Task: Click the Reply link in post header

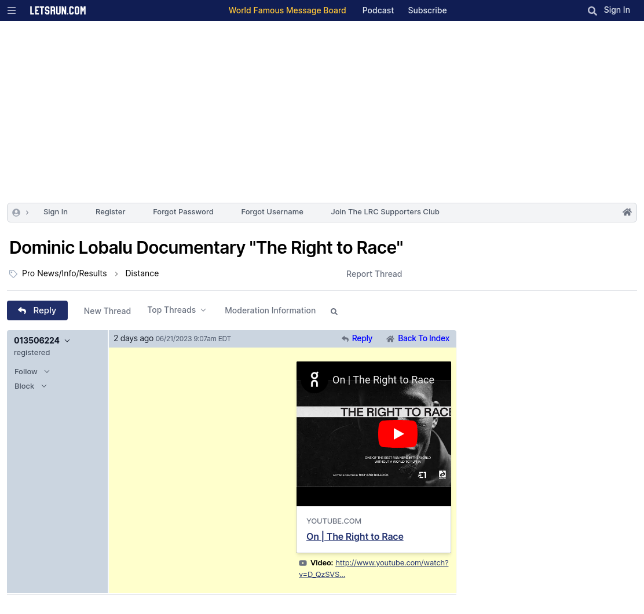Action: [x=362, y=338]
